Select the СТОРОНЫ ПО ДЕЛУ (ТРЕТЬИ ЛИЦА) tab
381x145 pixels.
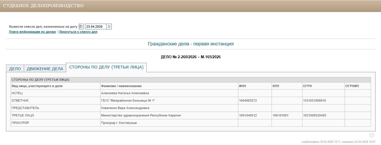(x=106, y=68)
